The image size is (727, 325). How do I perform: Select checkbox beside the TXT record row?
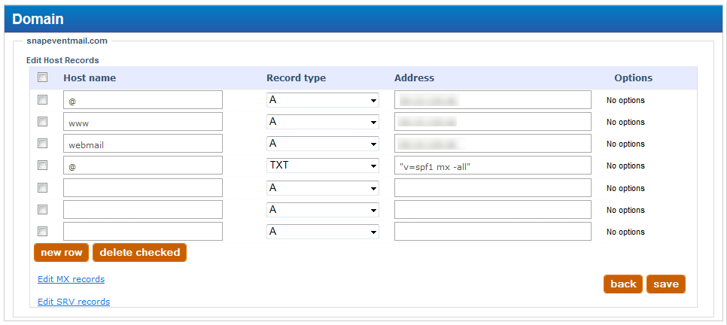tap(43, 166)
